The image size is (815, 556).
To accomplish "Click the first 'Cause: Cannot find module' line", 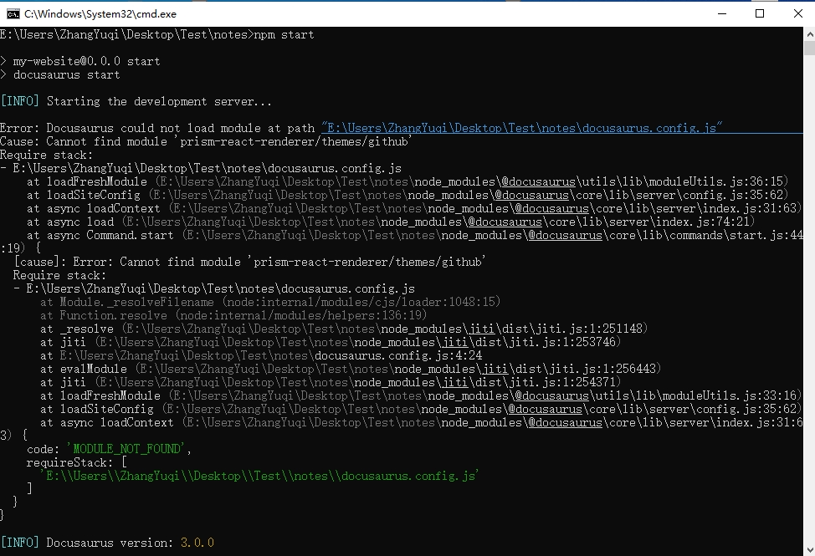I will point(207,141).
